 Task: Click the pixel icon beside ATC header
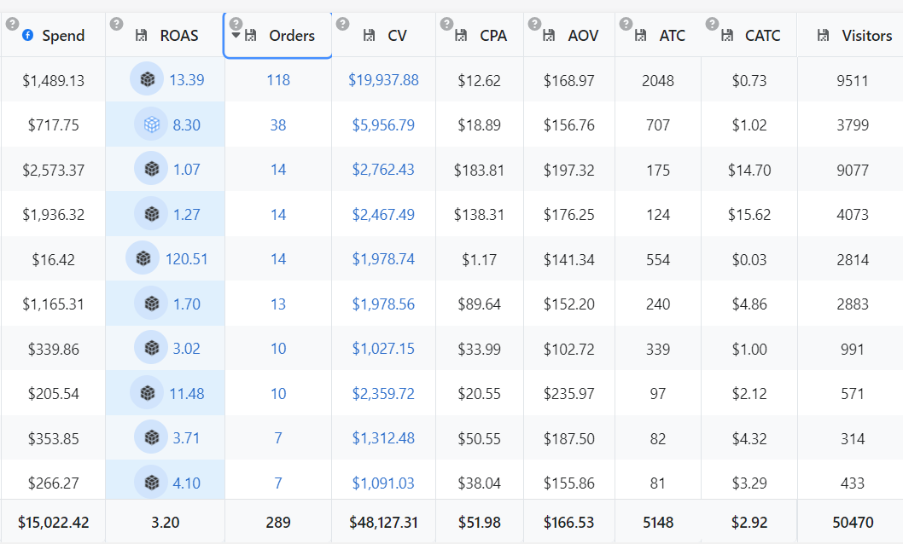pos(640,36)
